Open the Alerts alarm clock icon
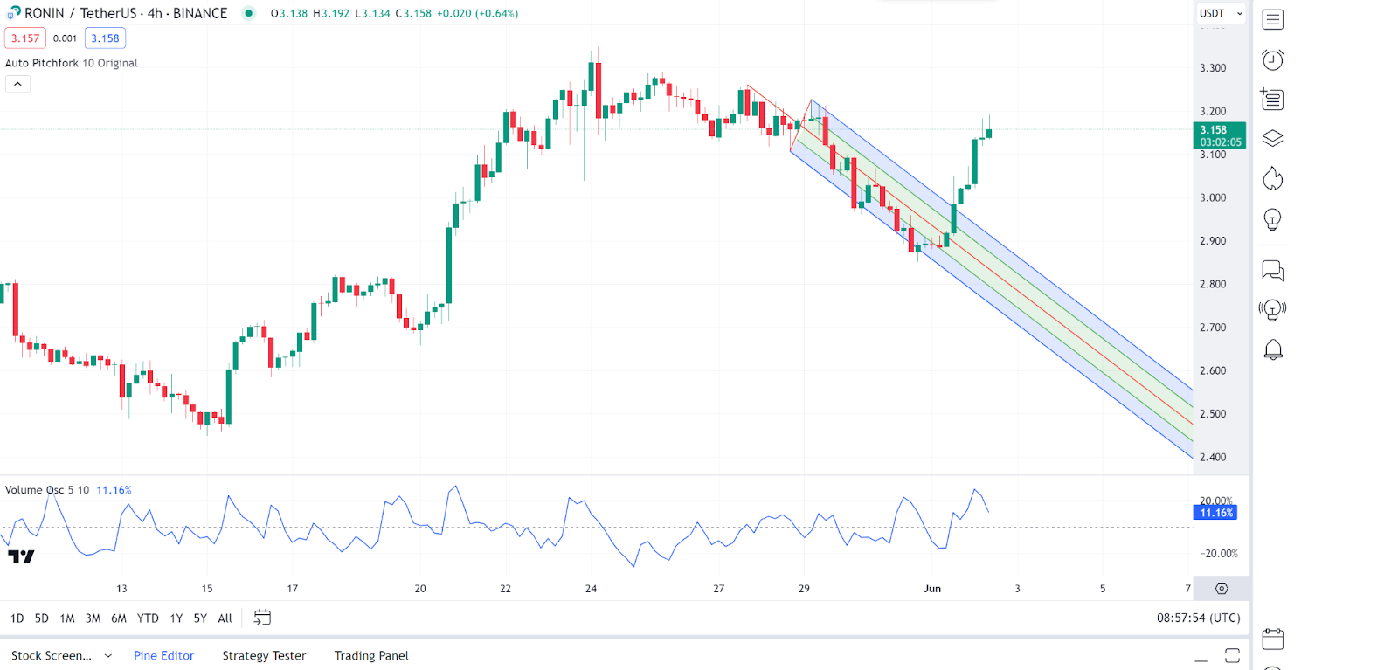The height and width of the screenshot is (670, 1398). coord(1273,59)
